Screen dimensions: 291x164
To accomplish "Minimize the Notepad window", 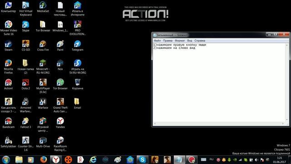I will (269, 35).
